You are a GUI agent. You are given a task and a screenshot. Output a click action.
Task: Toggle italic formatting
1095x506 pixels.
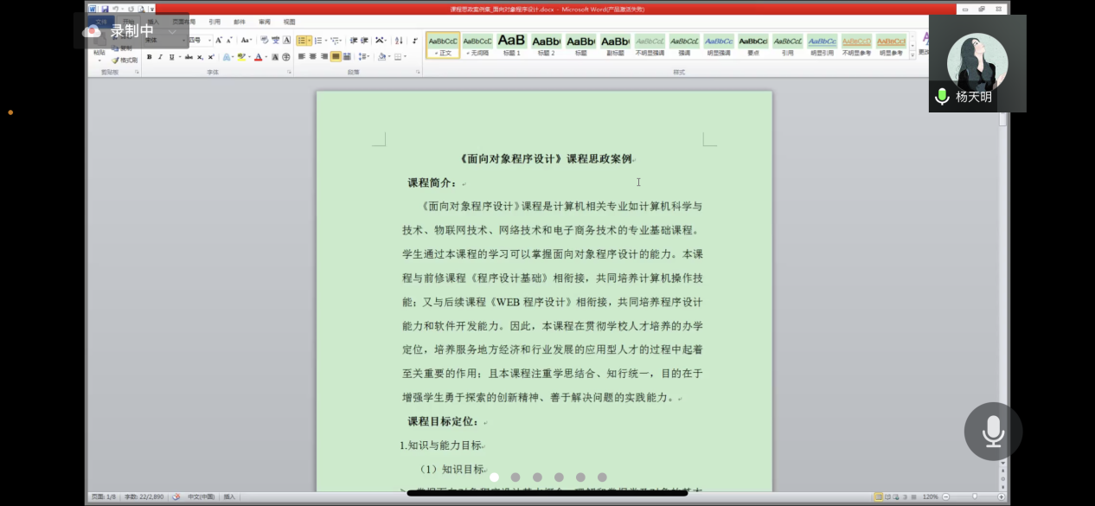[160, 55]
